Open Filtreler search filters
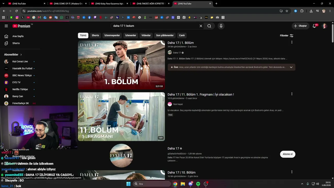This screenshot has height=188, width=334. [287, 36]
